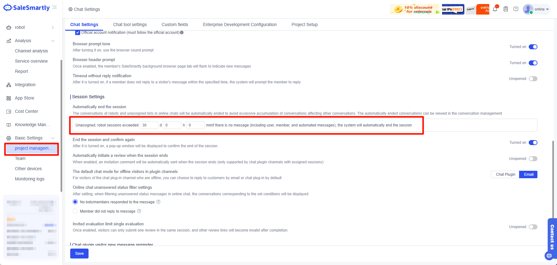Open project management in sidebar

coord(32,148)
